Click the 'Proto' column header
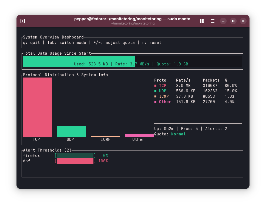 point(160,80)
